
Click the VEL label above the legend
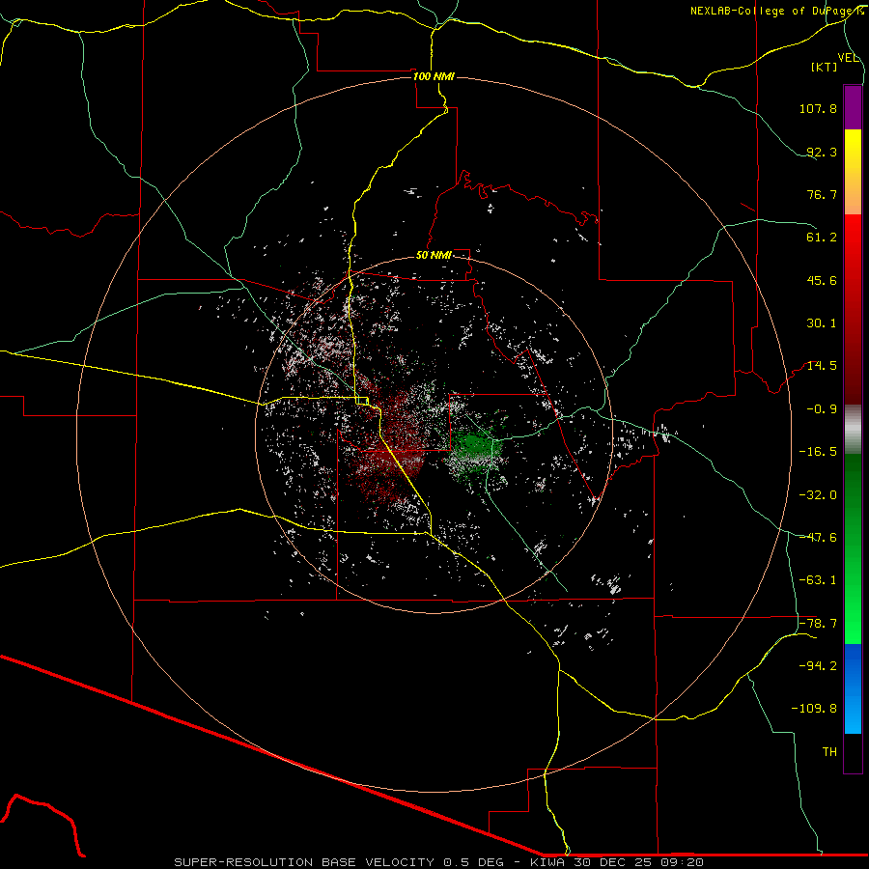click(x=849, y=58)
